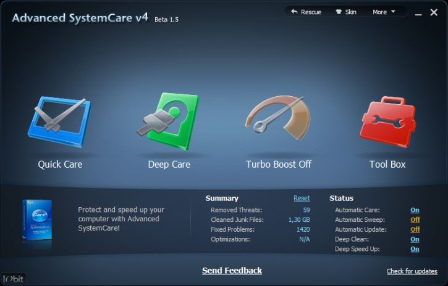Click the Optimizations N/A value
The height and width of the screenshot is (286, 448).
point(305,239)
